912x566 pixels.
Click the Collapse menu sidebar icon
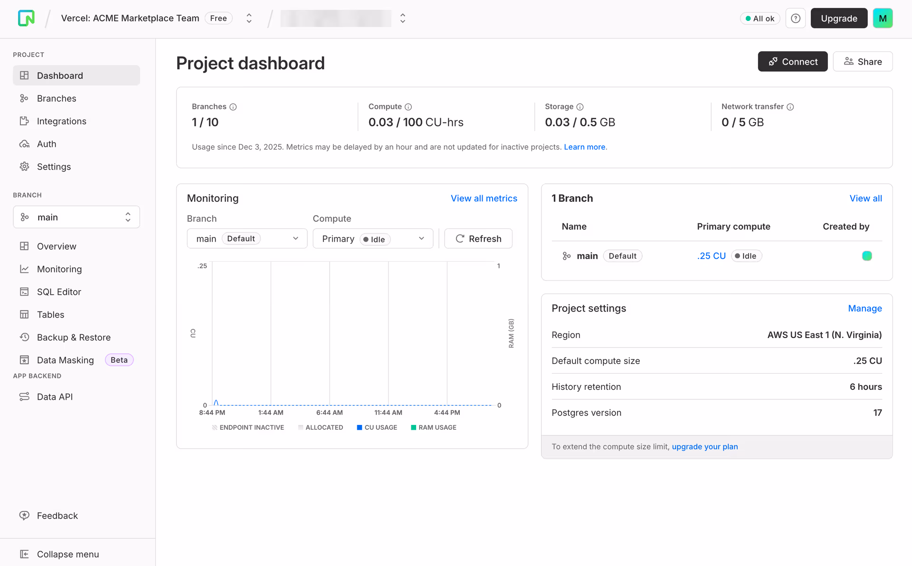pyautogui.click(x=24, y=554)
